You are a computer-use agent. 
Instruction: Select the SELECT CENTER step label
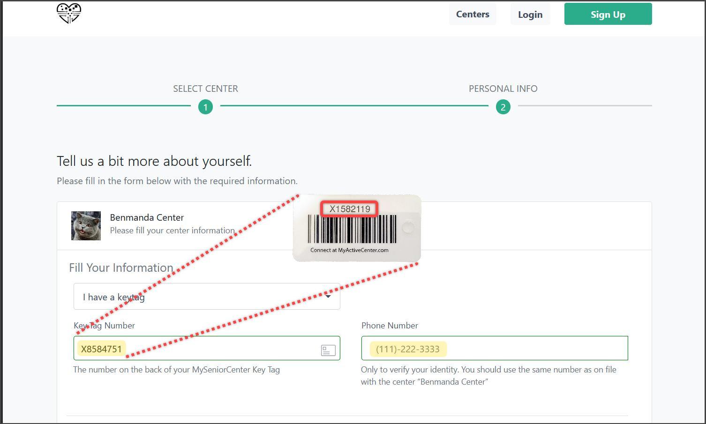coord(205,89)
